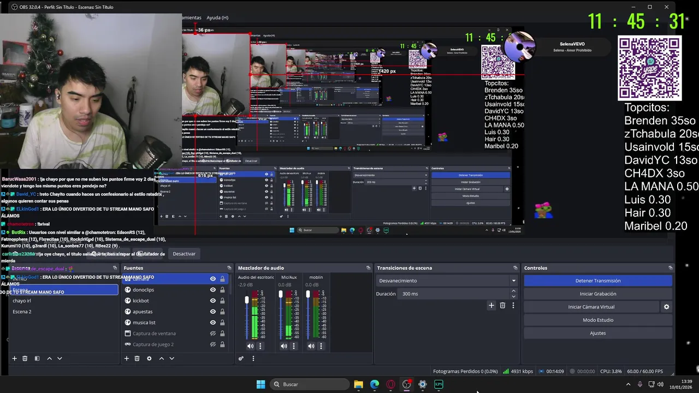Increase transition duration with up arrow
The width and height of the screenshot is (699, 393).
[513, 291]
